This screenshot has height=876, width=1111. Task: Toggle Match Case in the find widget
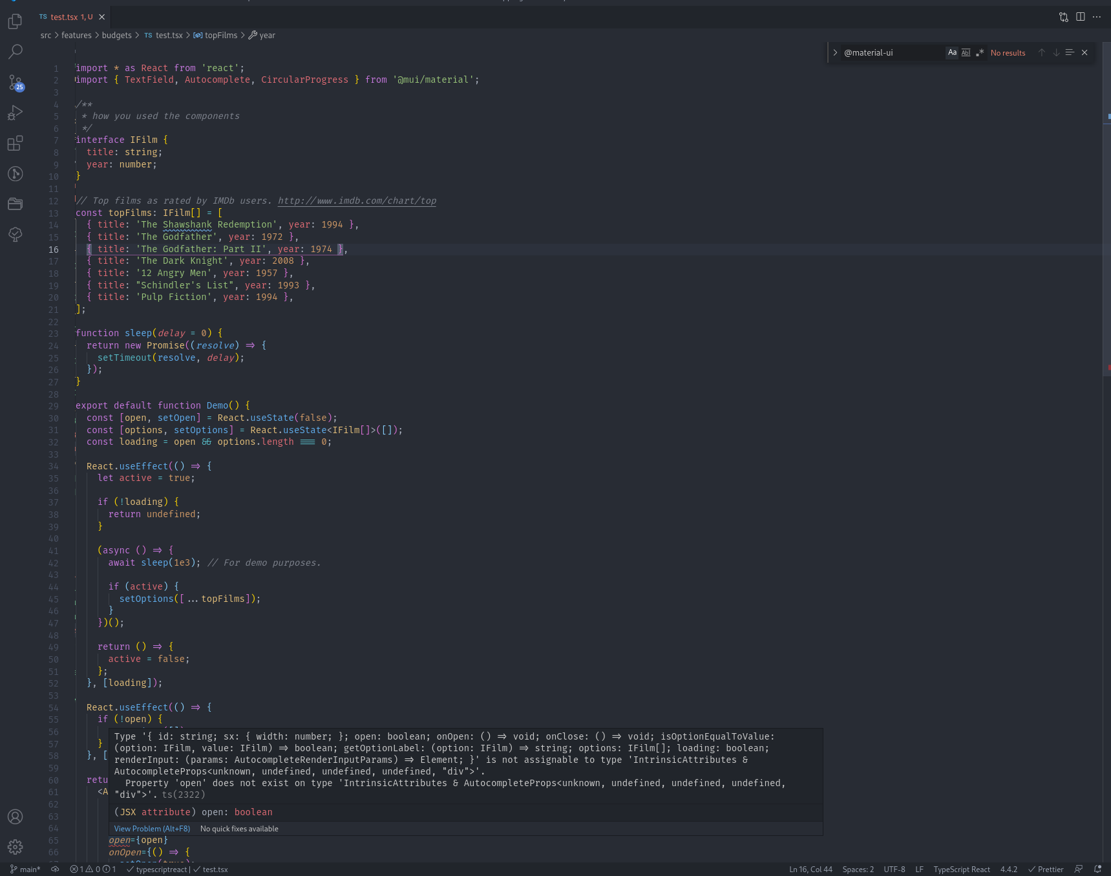tap(951, 52)
